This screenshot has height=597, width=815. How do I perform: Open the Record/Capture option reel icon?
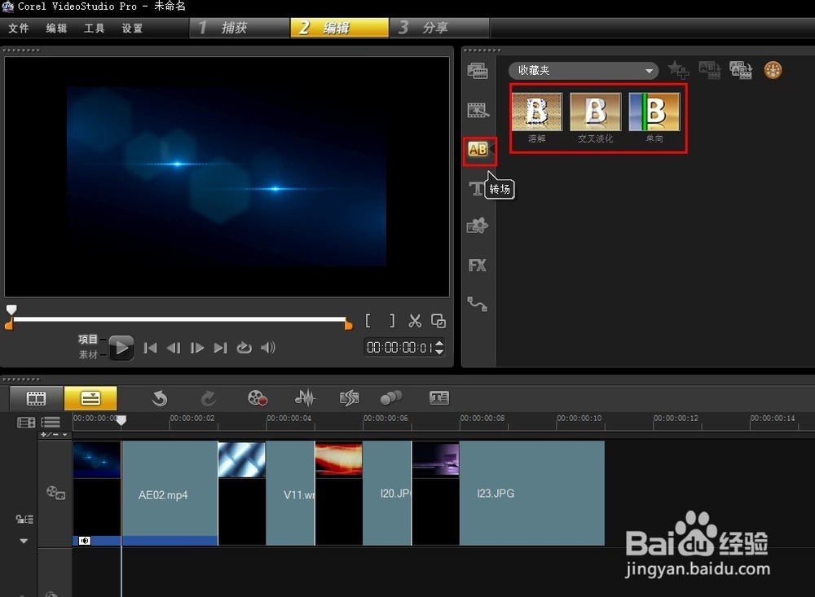click(x=258, y=398)
